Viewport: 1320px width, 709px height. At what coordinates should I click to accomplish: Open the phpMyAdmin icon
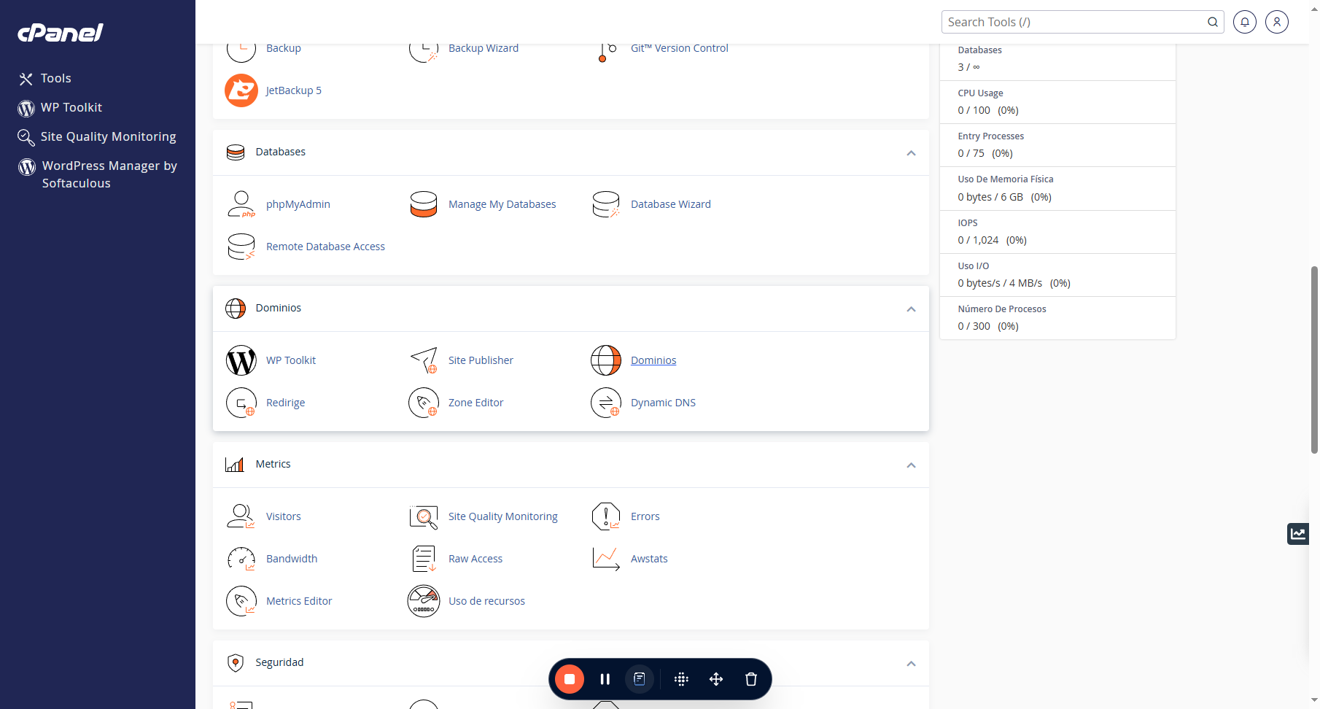[x=241, y=204]
